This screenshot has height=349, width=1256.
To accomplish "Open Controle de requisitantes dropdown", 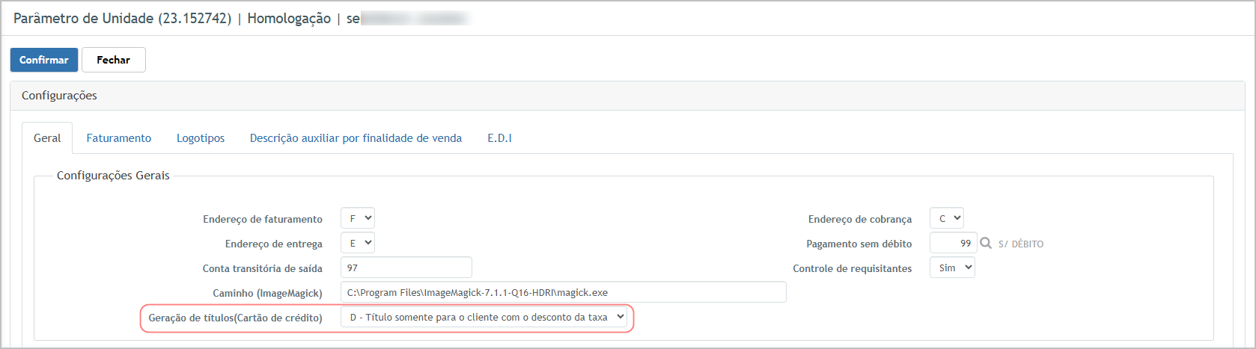I will (952, 268).
